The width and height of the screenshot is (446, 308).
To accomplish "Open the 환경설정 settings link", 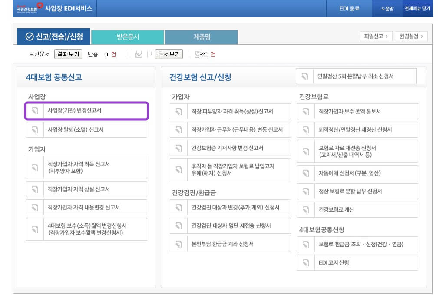I will coord(410,37).
